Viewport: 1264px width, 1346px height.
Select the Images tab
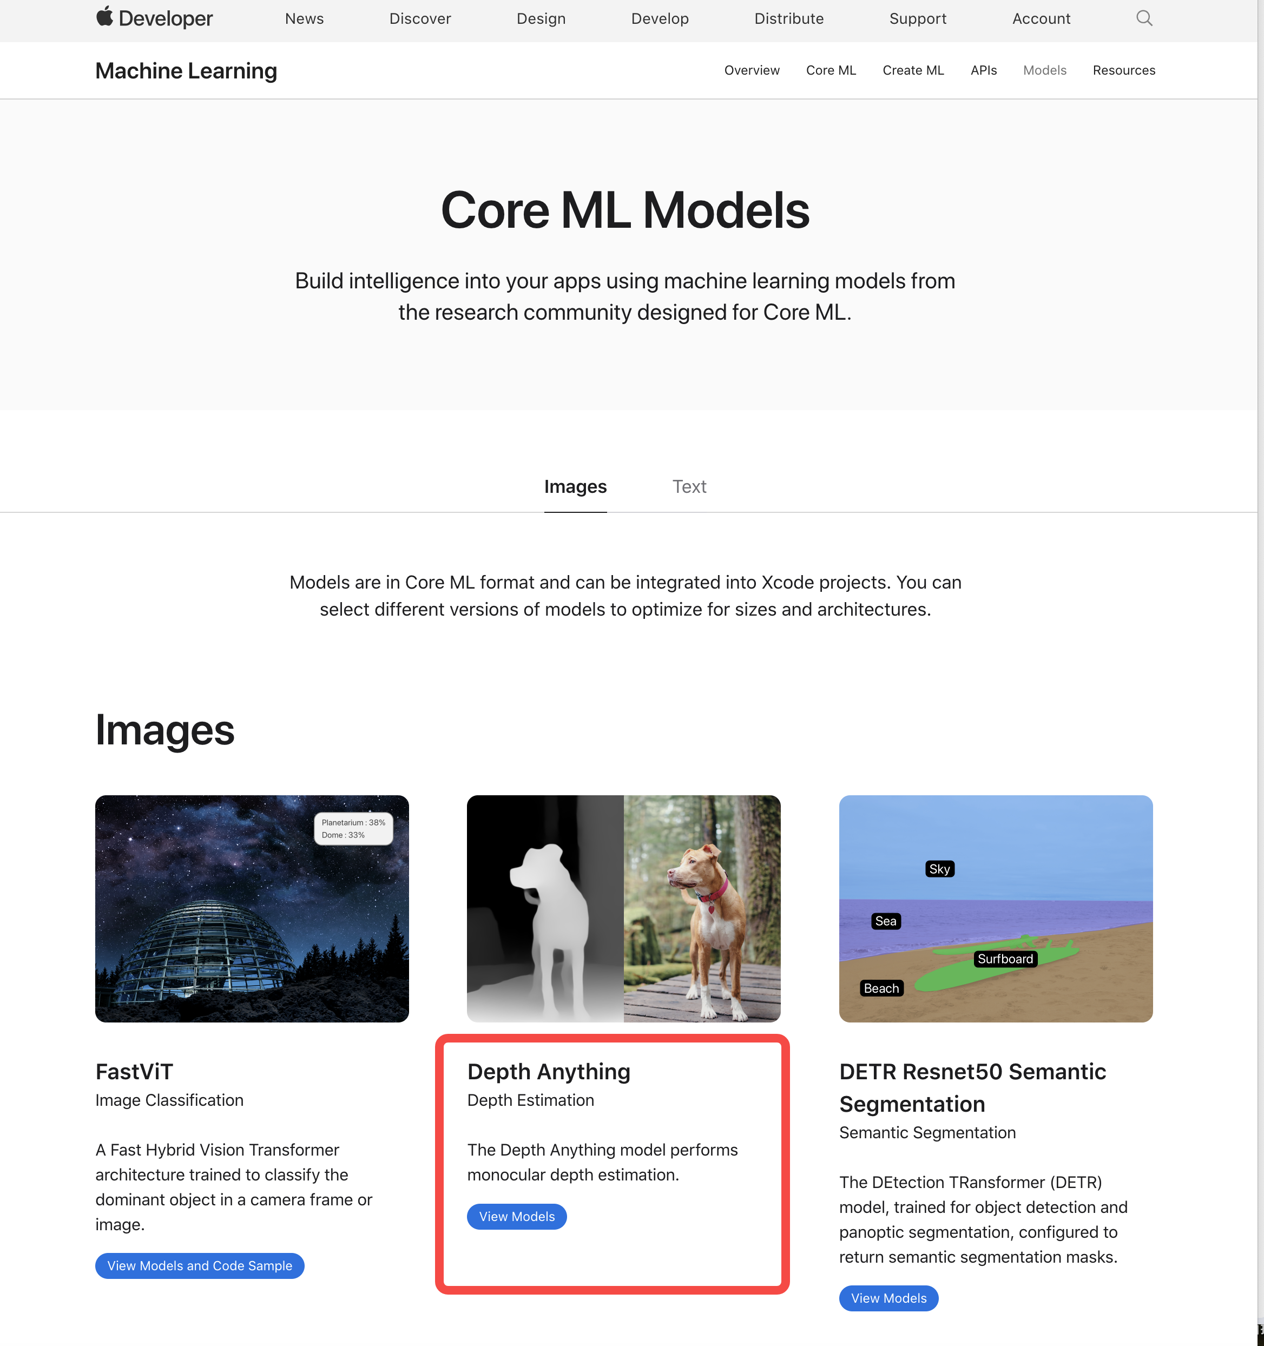click(x=575, y=486)
